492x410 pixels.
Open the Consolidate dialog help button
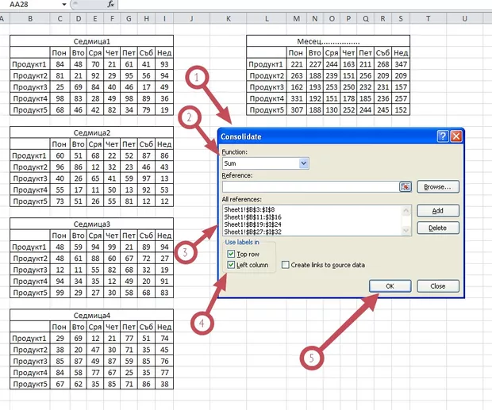pyautogui.click(x=442, y=136)
